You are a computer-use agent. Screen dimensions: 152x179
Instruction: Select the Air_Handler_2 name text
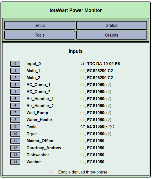click(x=40, y=106)
